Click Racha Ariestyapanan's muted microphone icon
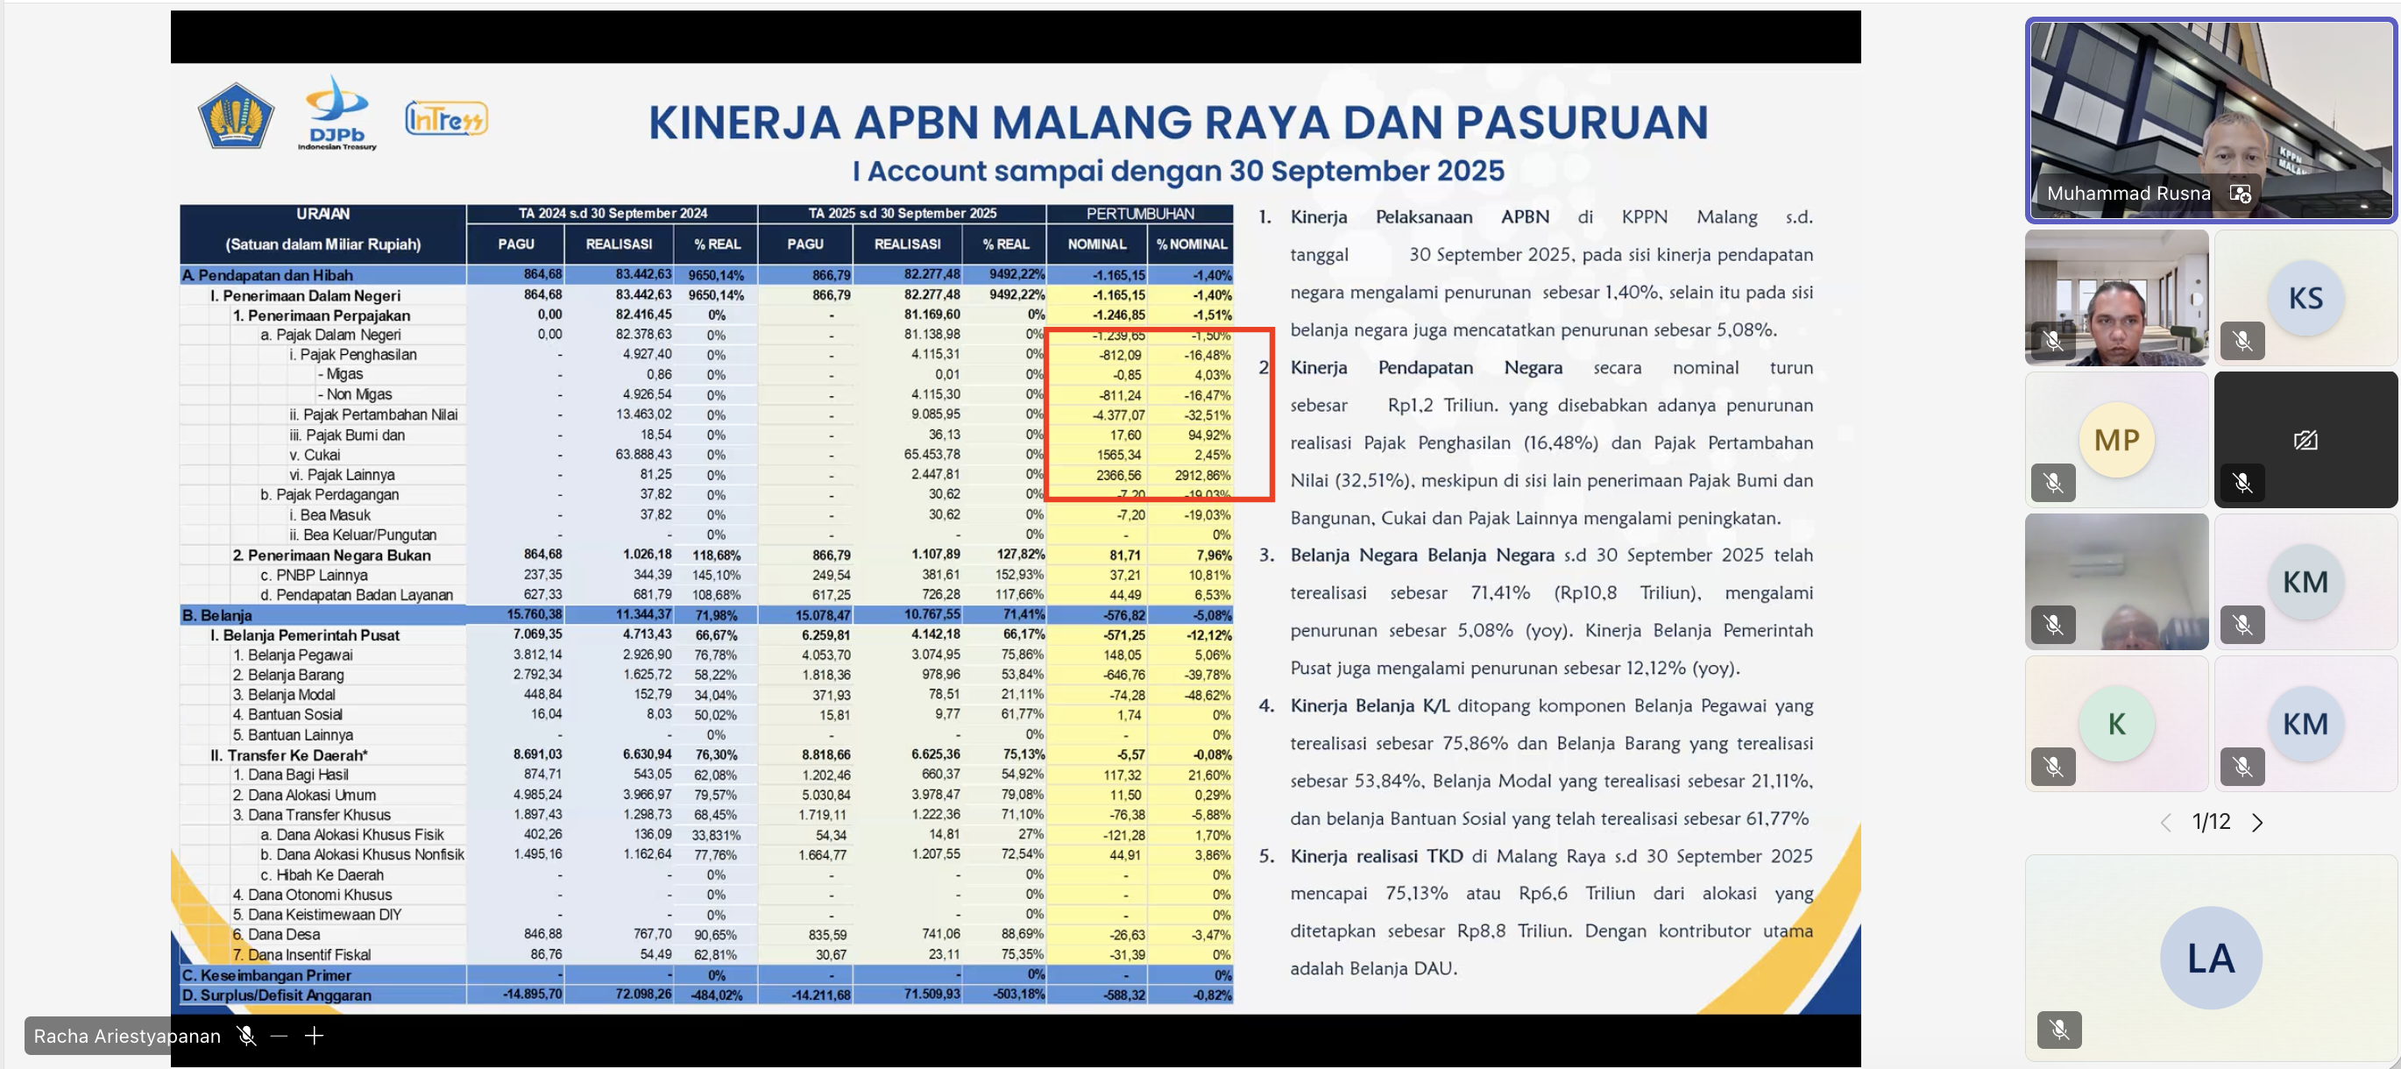This screenshot has height=1069, width=2401. click(246, 1036)
